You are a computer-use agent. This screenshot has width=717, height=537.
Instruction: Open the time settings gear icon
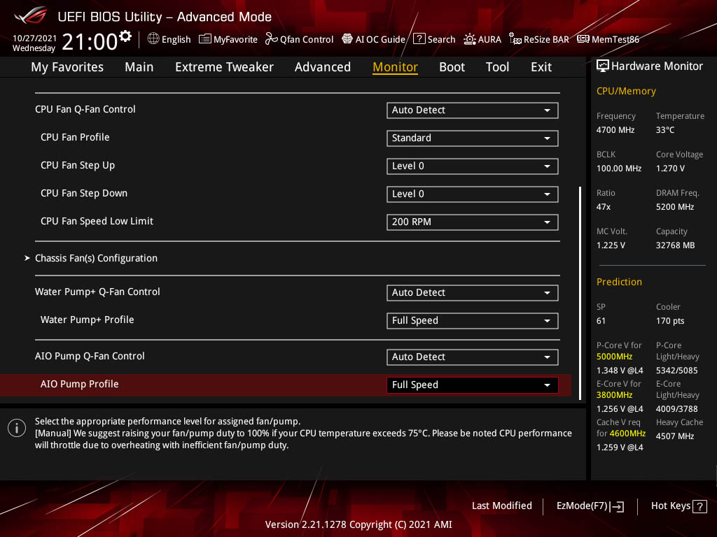point(125,36)
